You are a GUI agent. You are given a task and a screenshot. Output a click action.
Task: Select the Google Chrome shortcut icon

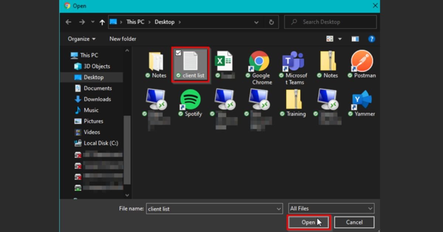tap(259, 61)
